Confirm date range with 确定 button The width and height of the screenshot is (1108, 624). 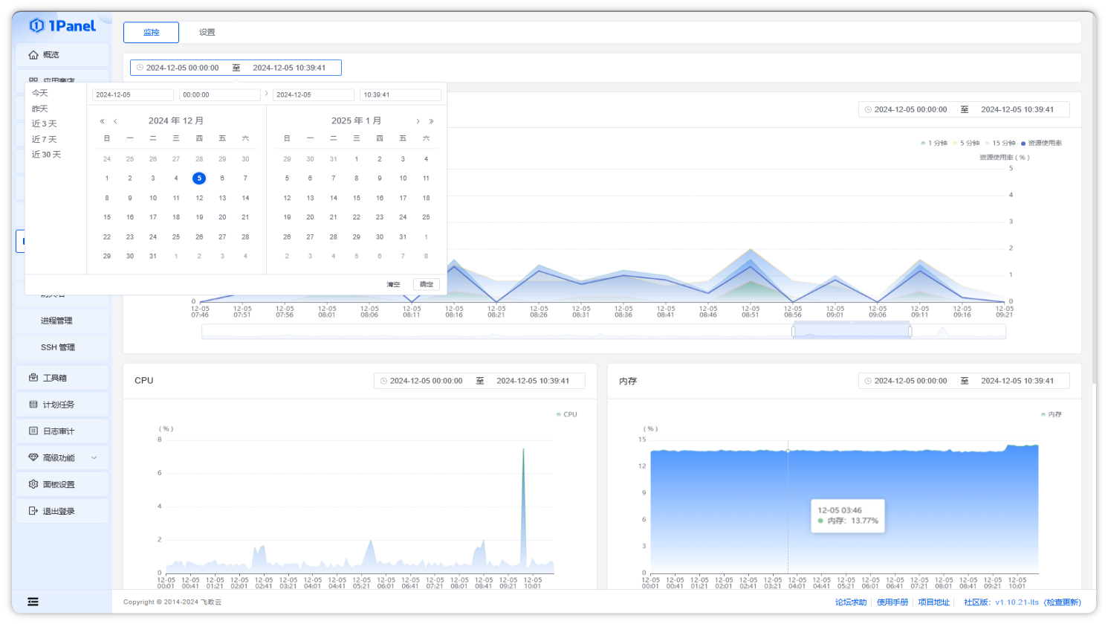click(x=427, y=284)
